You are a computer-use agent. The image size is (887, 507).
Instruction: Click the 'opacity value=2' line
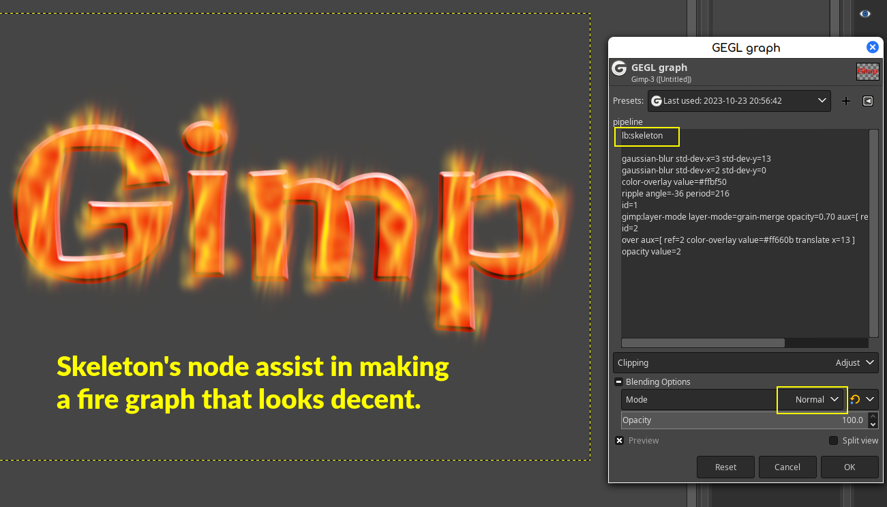click(651, 252)
